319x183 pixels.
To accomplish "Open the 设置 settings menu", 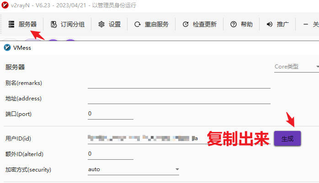I will click(109, 24).
